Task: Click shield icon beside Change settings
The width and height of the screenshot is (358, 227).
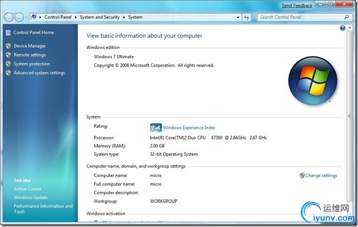Action: (x=302, y=175)
